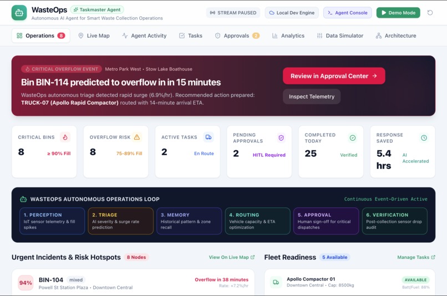Viewport: 447px width, 296px height.
Task: Open the Agent Console
Action: click(347, 13)
